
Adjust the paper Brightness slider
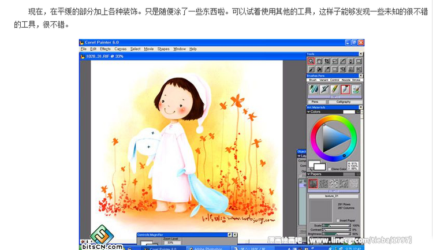[x=337, y=234]
